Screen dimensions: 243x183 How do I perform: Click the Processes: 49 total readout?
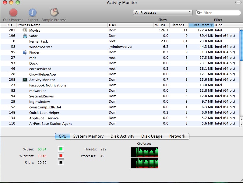click(93, 156)
